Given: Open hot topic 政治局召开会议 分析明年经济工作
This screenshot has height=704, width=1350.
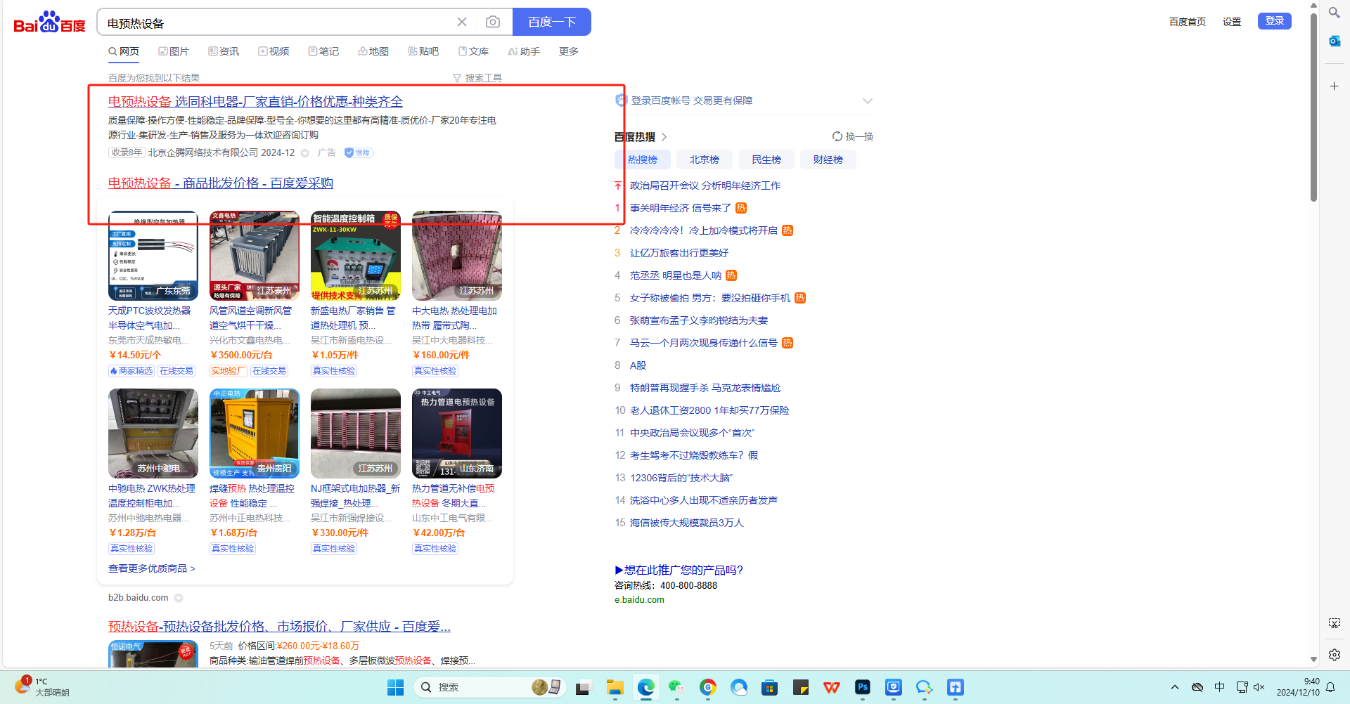Looking at the screenshot, I should pos(705,185).
